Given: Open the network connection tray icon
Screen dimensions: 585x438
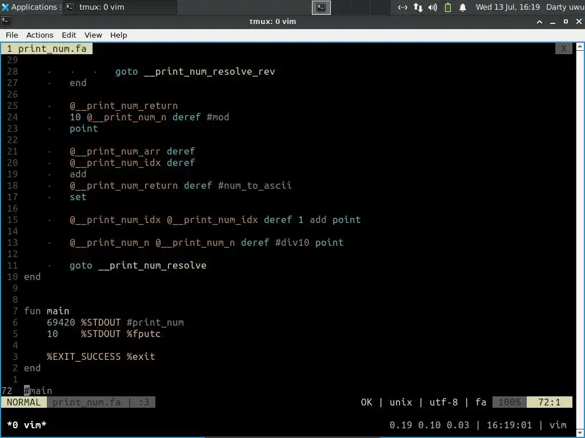Looking at the screenshot, I should click(x=403, y=7).
